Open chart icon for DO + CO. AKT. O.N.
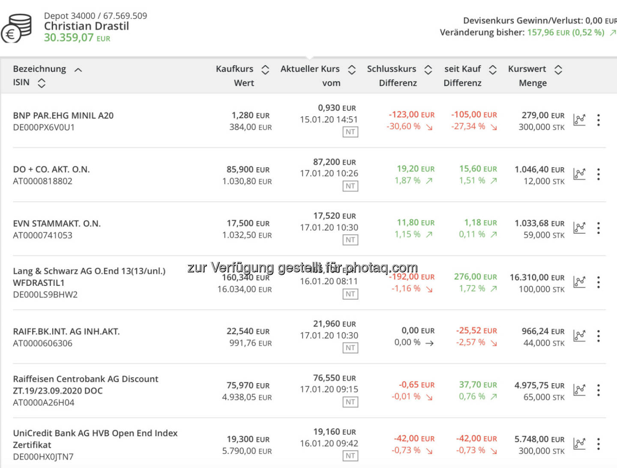This screenshot has height=468, width=617. point(579,174)
